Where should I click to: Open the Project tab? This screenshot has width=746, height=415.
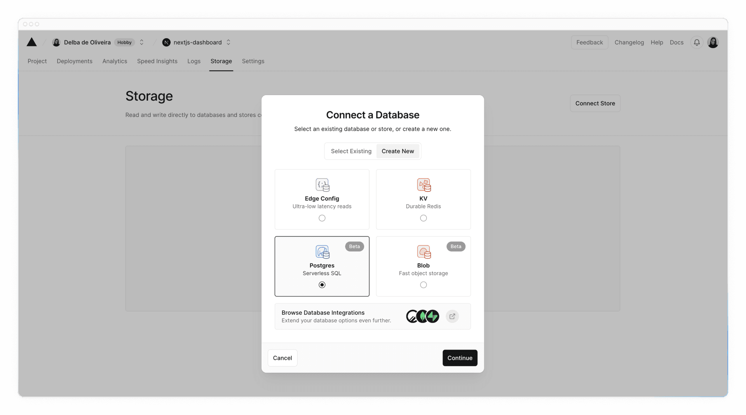pyautogui.click(x=37, y=61)
